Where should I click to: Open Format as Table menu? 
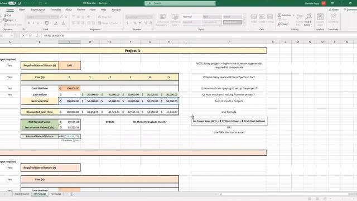pyautogui.click(x=175, y=20)
